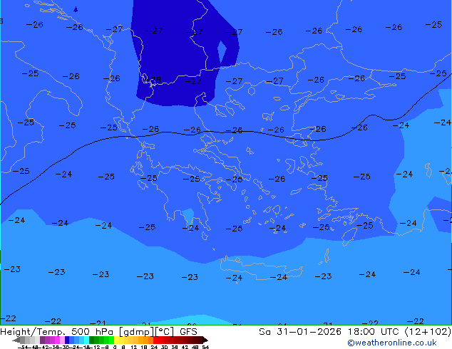452x349 pixels.
Task: Click the small dark blue triangle marker on map
Action: (x=76, y=9)
